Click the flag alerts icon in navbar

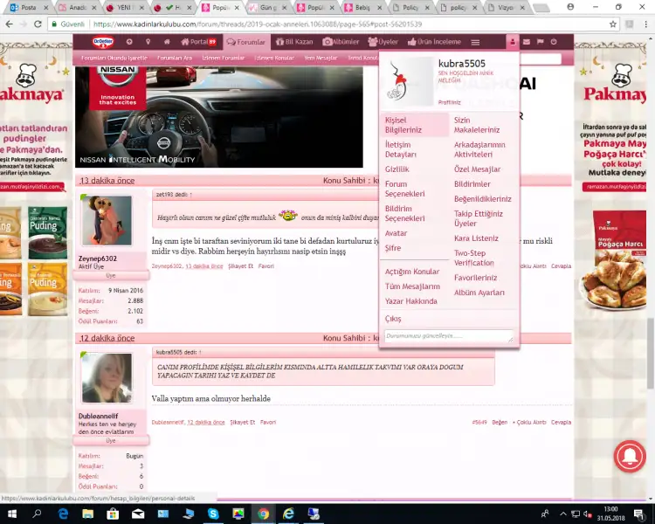540,42
